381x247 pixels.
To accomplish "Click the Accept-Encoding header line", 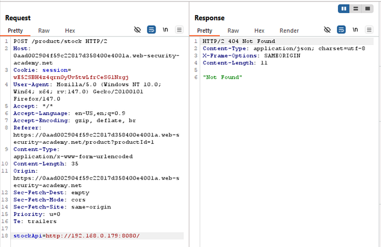I will pyautogui.click(x=75, y=121).
